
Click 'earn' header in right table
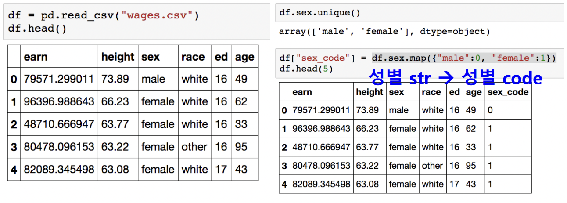click(x=302, y=92)
